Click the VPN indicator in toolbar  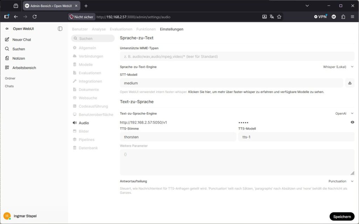[x=320, y=17]
